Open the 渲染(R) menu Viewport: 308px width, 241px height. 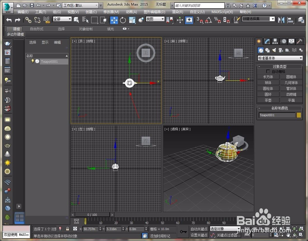[x=177, y=12]
